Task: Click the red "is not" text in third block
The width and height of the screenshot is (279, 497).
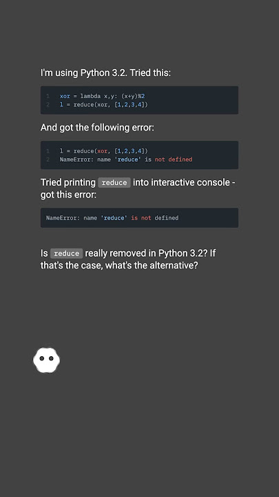Action: coord(141,217)
